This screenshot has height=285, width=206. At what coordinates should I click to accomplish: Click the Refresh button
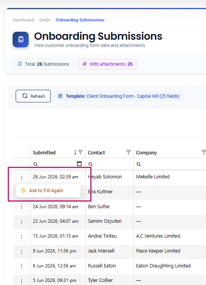33,96
